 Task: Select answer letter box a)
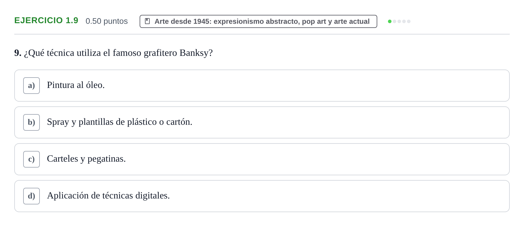click(31, 86)
